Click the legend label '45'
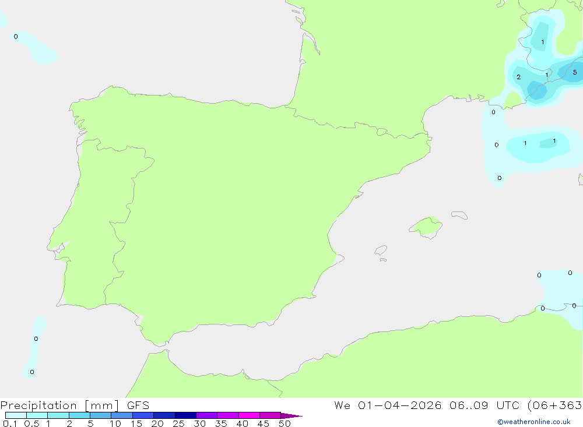The height and width of the screenshot is (427, 583). click(x=264, y=424)
